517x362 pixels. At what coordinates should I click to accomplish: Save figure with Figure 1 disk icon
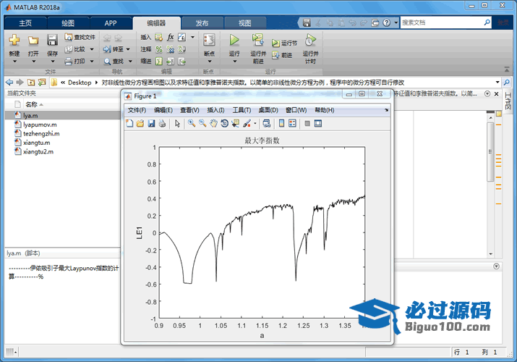tap(151, 123)
